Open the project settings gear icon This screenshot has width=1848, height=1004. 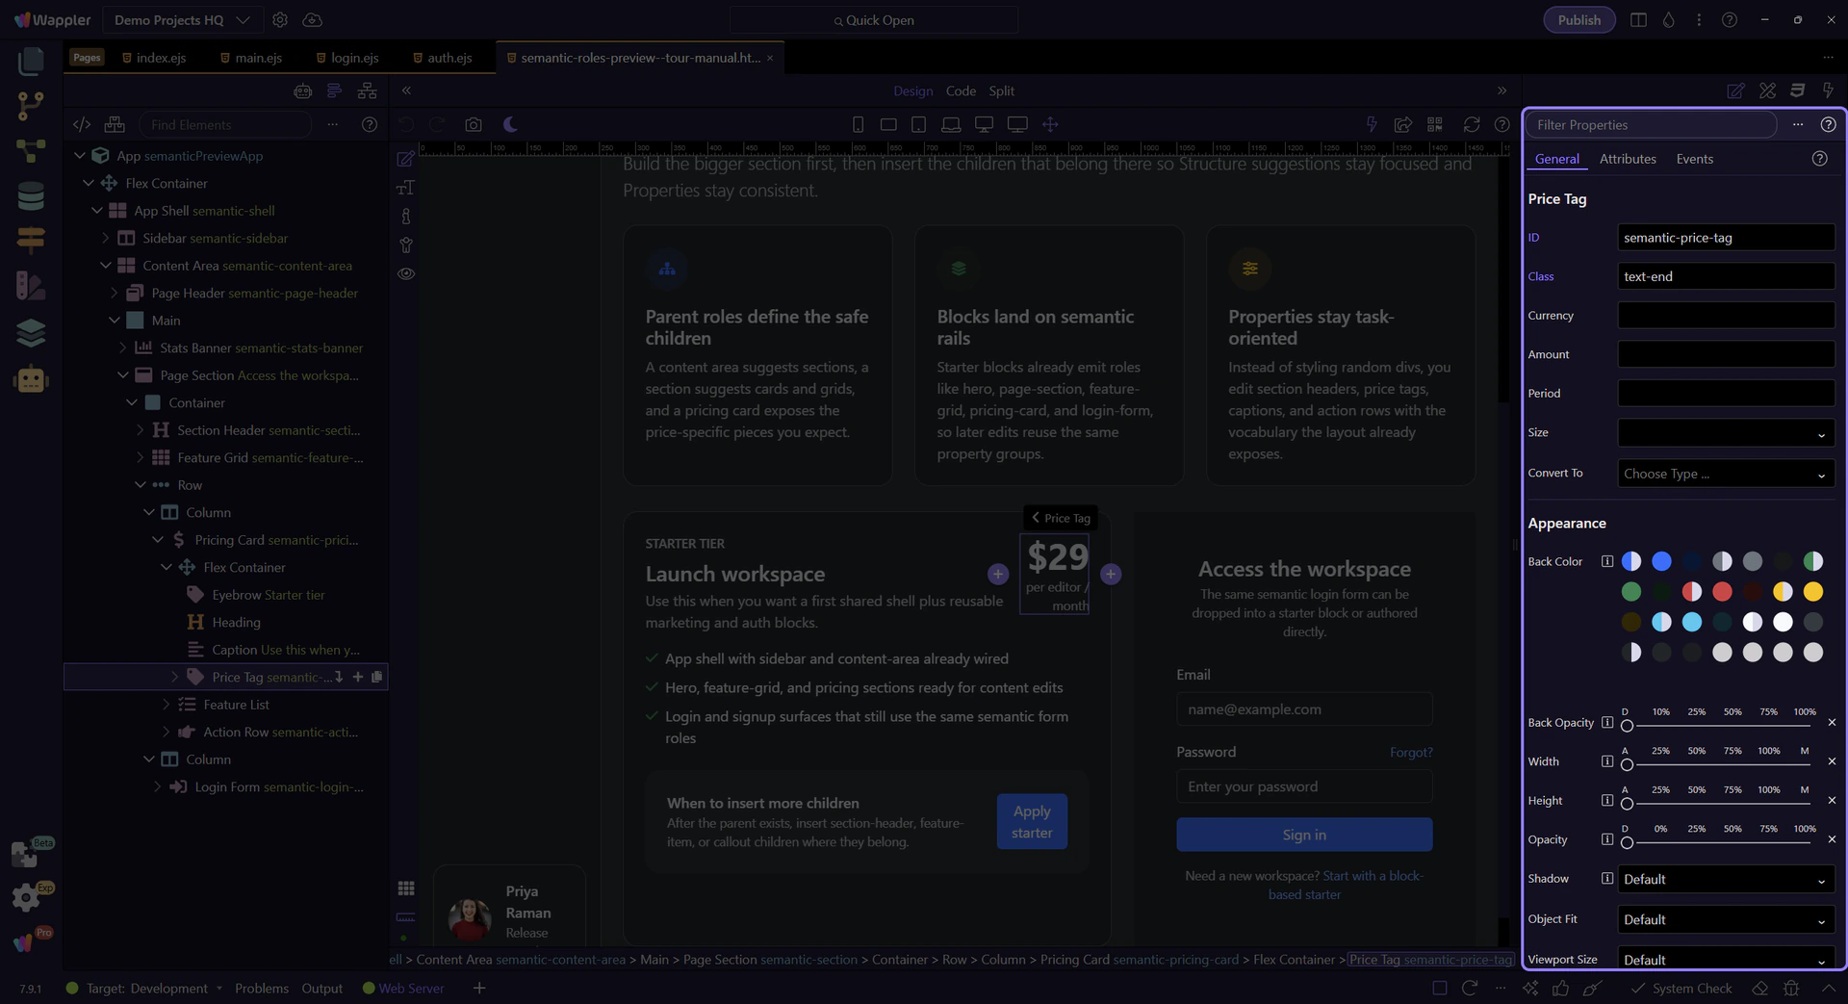click(x=280, y=20)
